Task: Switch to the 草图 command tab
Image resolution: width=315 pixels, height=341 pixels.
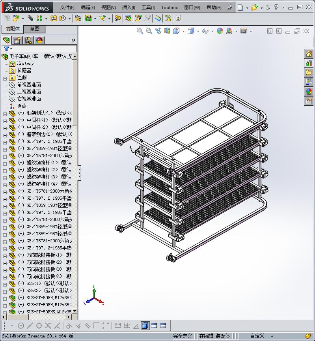Action: [34, 29]
